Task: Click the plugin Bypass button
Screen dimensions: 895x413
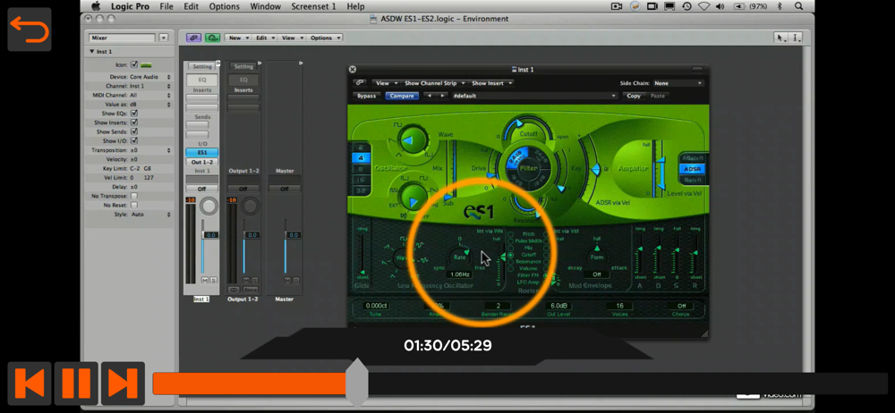Action: [x=366, y=96]
